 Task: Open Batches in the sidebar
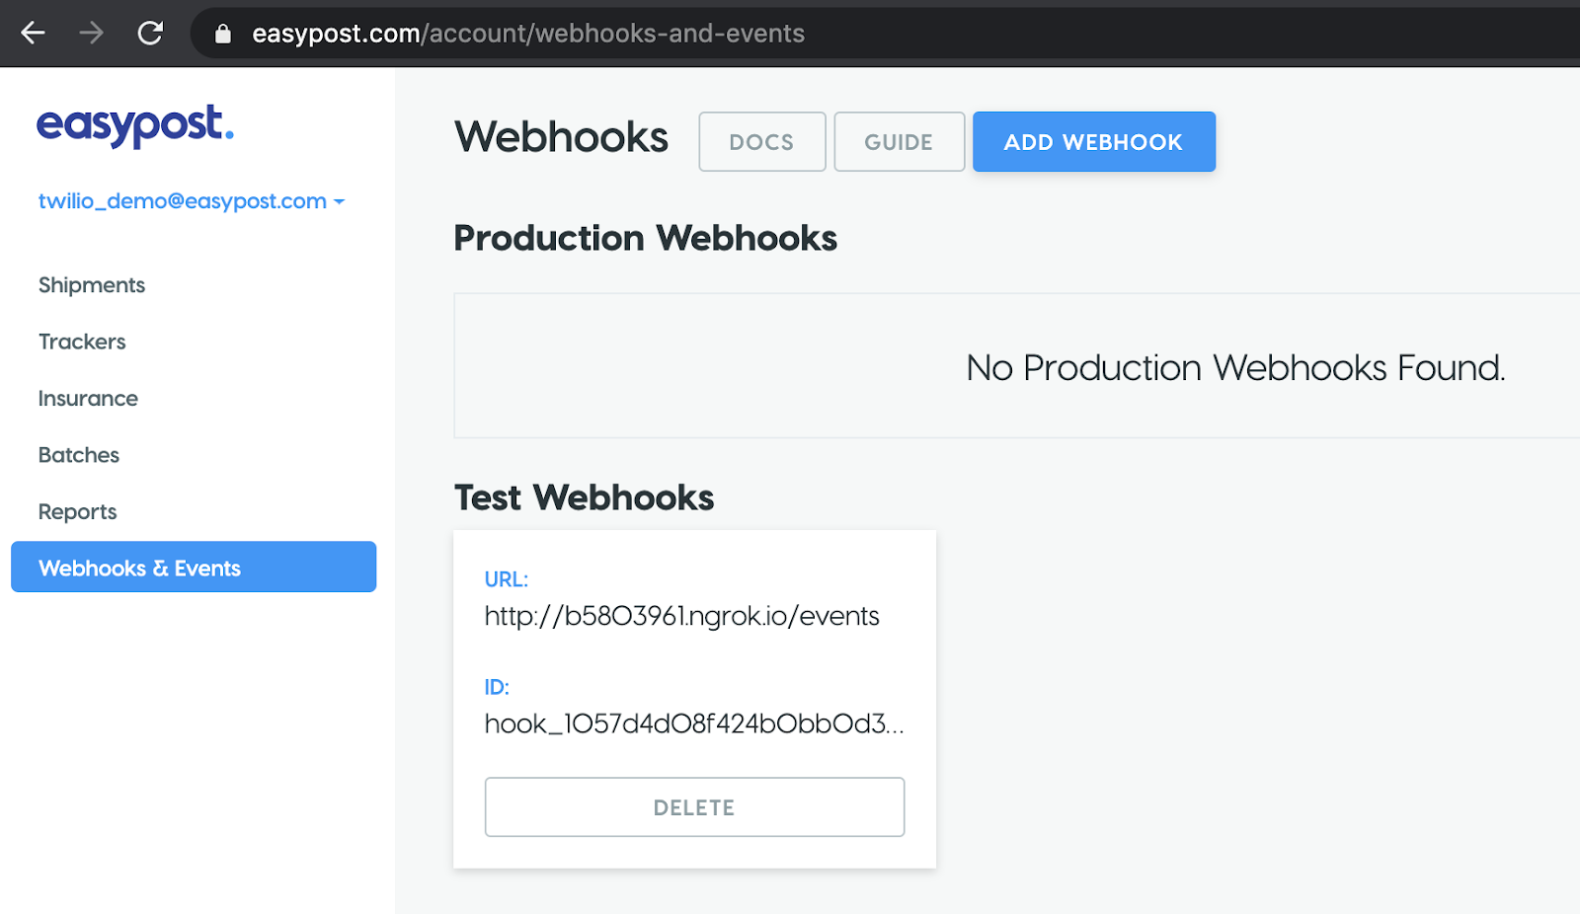pyautogui.click(x=79, y=455)
